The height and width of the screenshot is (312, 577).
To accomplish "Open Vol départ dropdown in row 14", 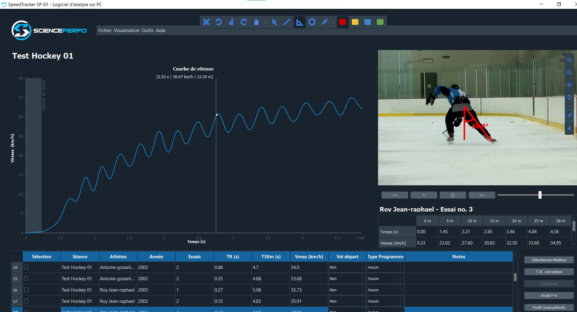I will 364,267.
